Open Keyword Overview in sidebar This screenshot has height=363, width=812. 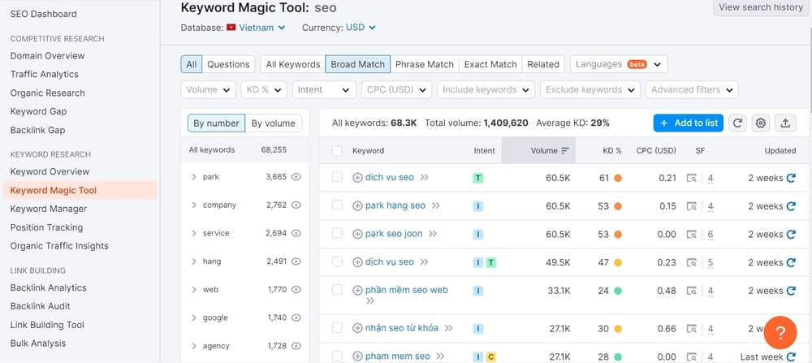pos(50,171)
